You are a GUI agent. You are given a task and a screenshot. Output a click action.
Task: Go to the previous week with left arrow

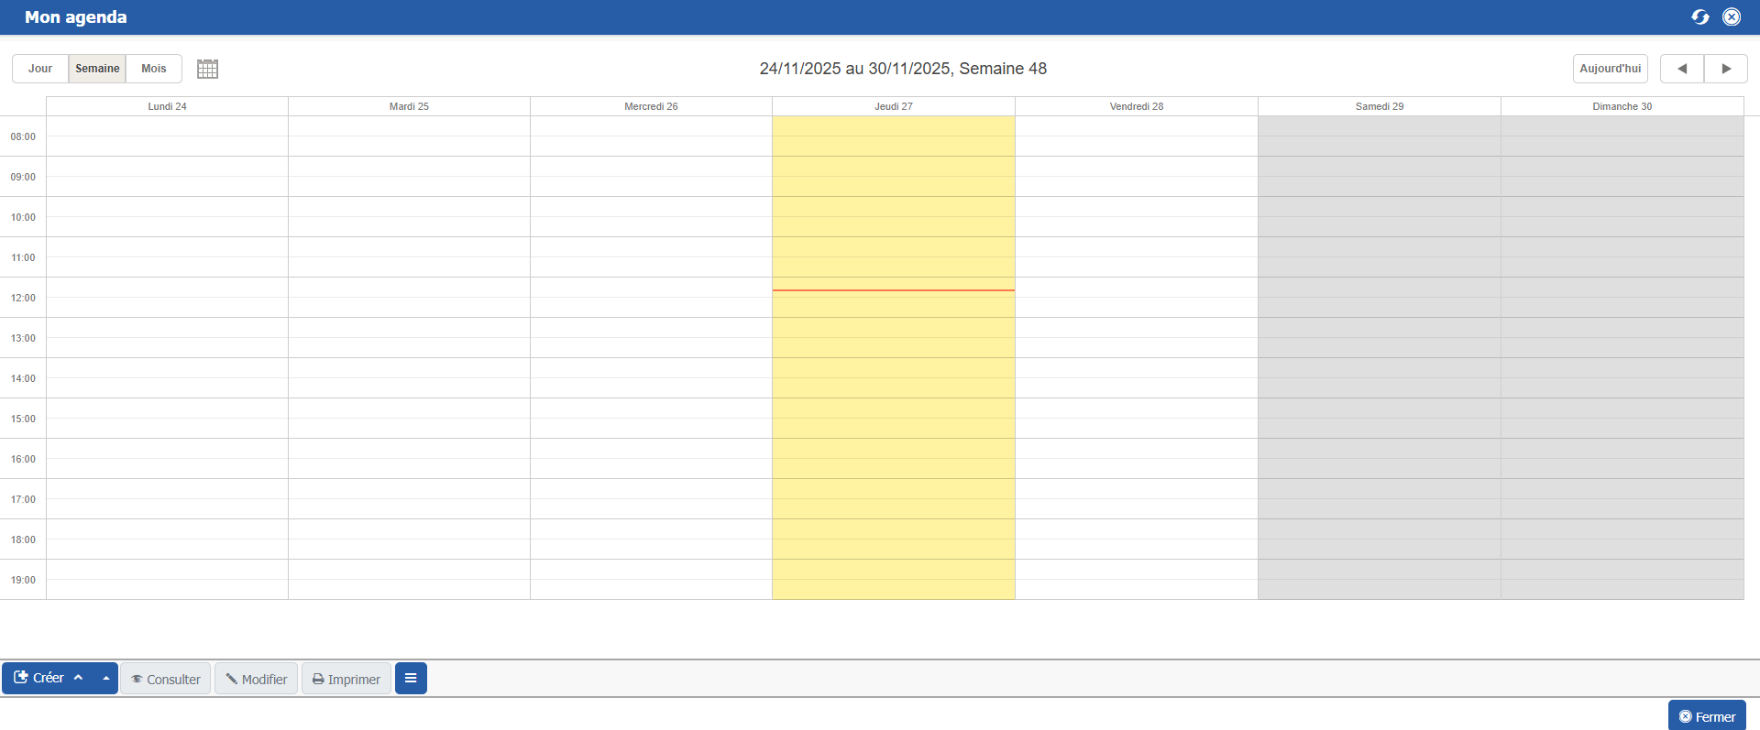tap(1681, 69)
